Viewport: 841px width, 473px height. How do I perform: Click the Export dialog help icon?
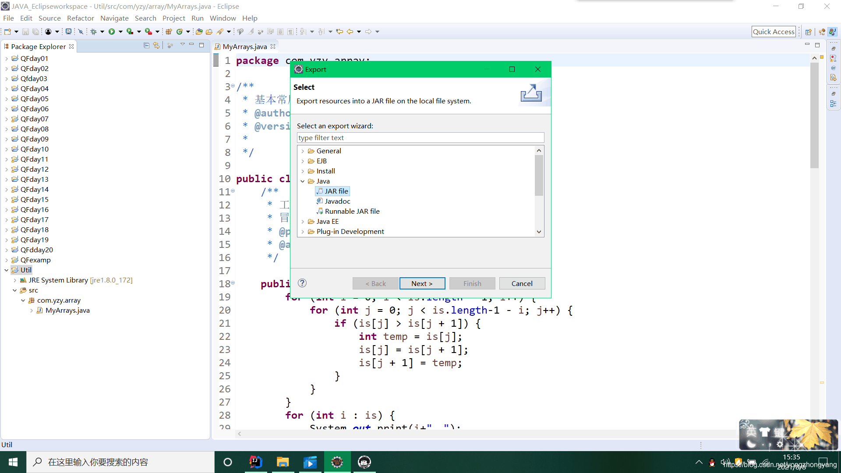point(302,283)
